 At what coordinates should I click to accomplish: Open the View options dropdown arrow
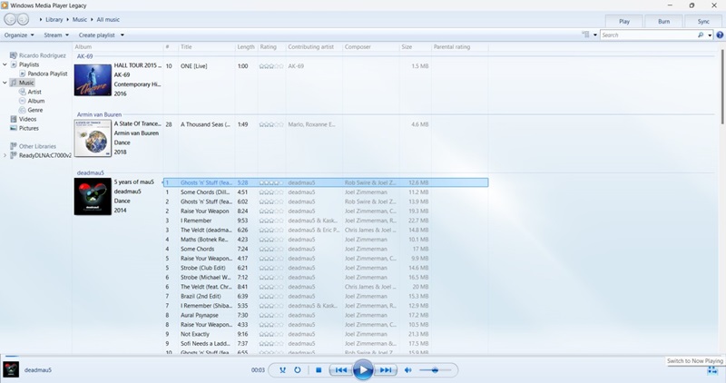point(595,34)
